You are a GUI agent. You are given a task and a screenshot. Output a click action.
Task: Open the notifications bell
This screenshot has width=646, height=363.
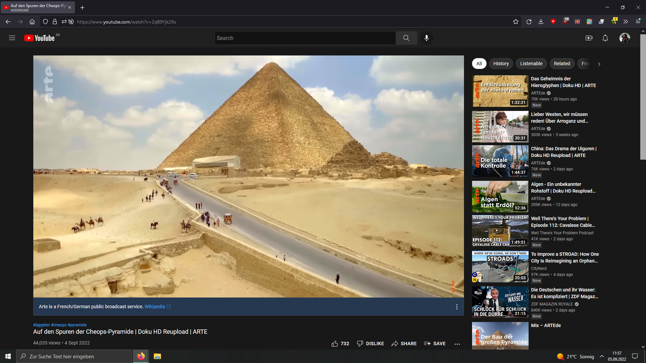click(x=605, y=38)
